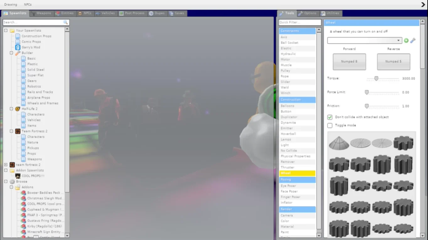The width and height of the screenshot is (428, 240).
Task: Open the wheel preset dropdown
Action: [365, 41]
